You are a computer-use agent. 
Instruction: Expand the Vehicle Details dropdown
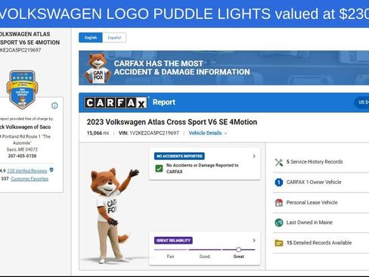coord(208,133)
